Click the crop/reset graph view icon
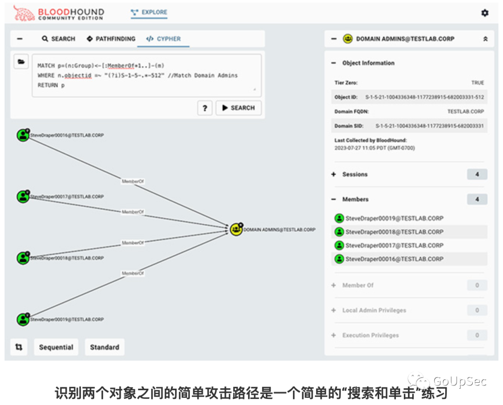This screenshot has width=503, height=405. click(x=19, y=347)
